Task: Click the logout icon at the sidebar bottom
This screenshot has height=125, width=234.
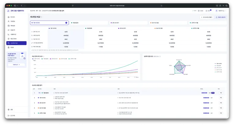Action: [x=9, y=116]
